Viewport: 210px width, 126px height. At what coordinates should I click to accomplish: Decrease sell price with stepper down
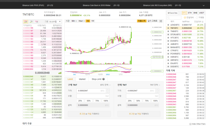pos(157,92)
